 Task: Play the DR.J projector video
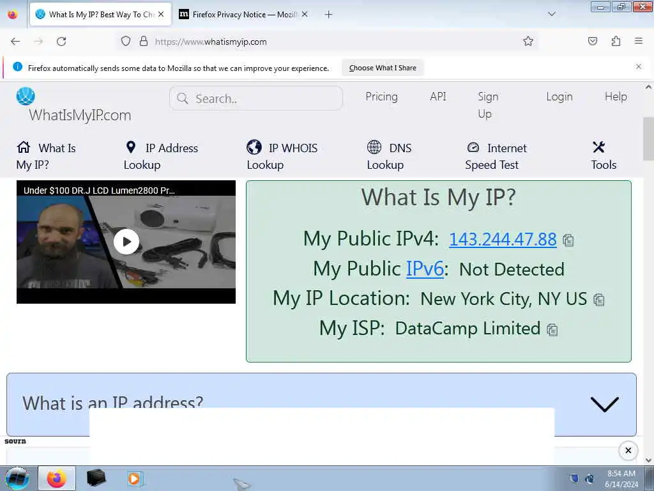tap(126, 241)
